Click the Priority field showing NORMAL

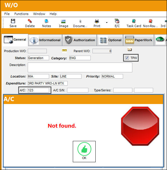click(112, 76)
